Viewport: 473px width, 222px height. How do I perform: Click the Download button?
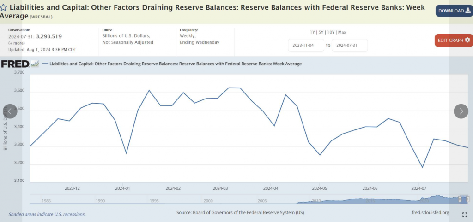click(454, 11)
